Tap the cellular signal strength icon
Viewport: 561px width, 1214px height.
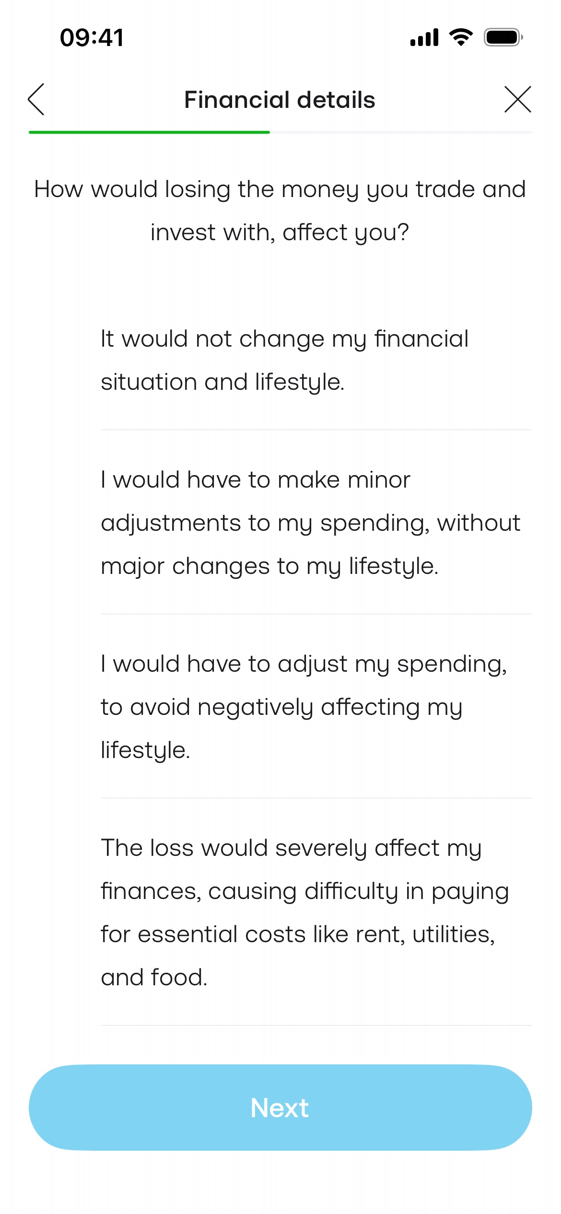tap(424, 37)
